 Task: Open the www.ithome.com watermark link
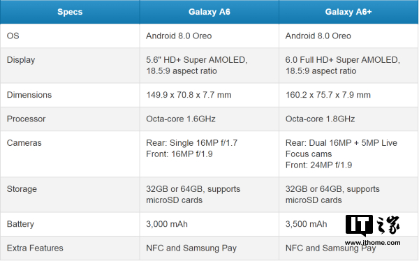[x=372, y=243]
